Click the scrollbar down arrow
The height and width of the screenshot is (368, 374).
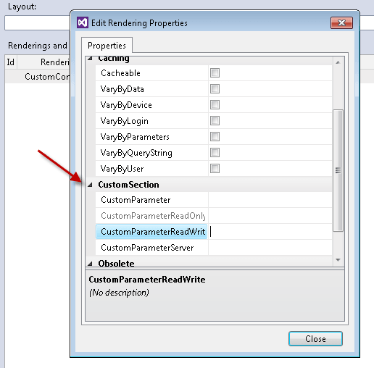click(x=338, y=260)
